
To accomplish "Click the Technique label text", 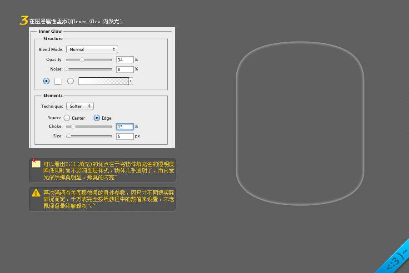I will (52, 106).
